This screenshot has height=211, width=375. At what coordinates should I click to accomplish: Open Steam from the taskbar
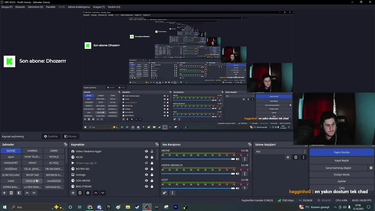[137, 207]
